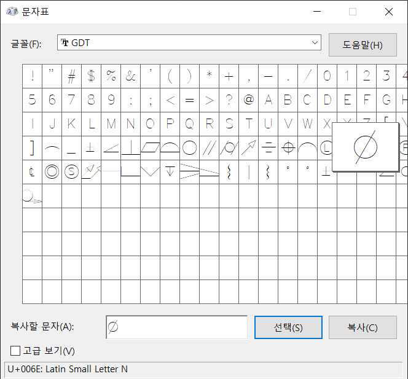Select the profile of surface half-circle symbol
Viewport: 408px width, 379px height.
pos(170,148)
